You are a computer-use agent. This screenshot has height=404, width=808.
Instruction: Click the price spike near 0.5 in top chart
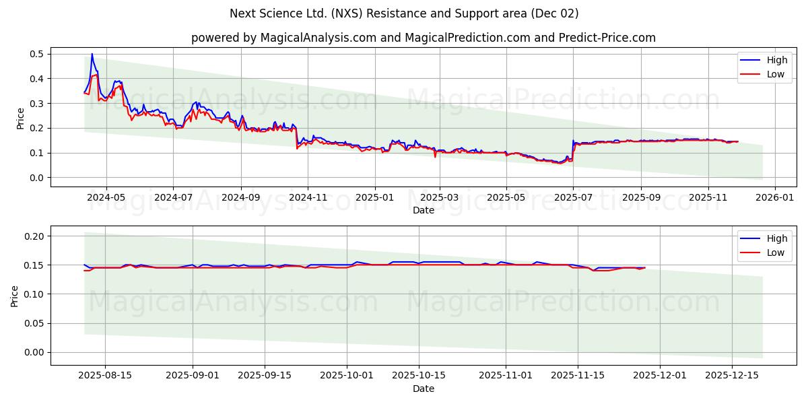pos(91,55)
